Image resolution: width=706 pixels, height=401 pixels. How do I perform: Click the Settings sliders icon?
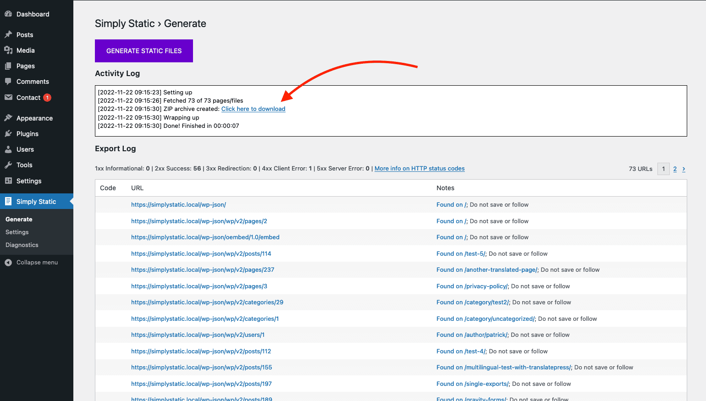[x=8, y=181]
